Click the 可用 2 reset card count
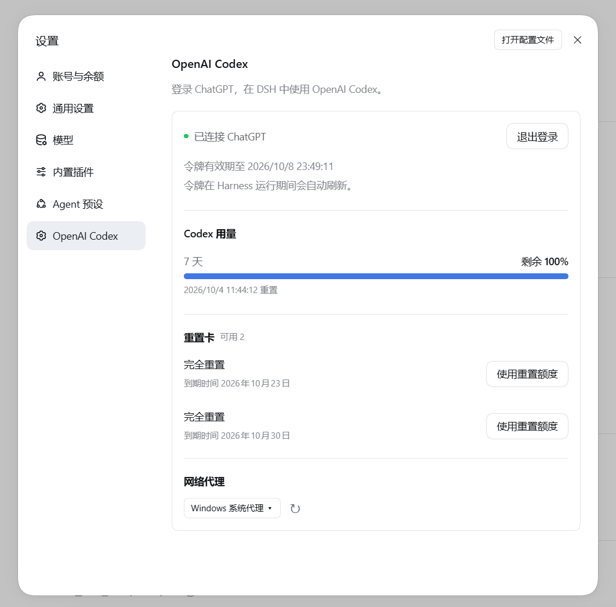616x607 pixels. [x=232, y=337]
